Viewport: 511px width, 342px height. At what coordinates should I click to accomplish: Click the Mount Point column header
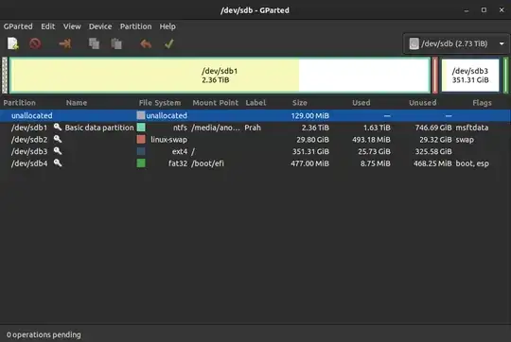[216, 103]
